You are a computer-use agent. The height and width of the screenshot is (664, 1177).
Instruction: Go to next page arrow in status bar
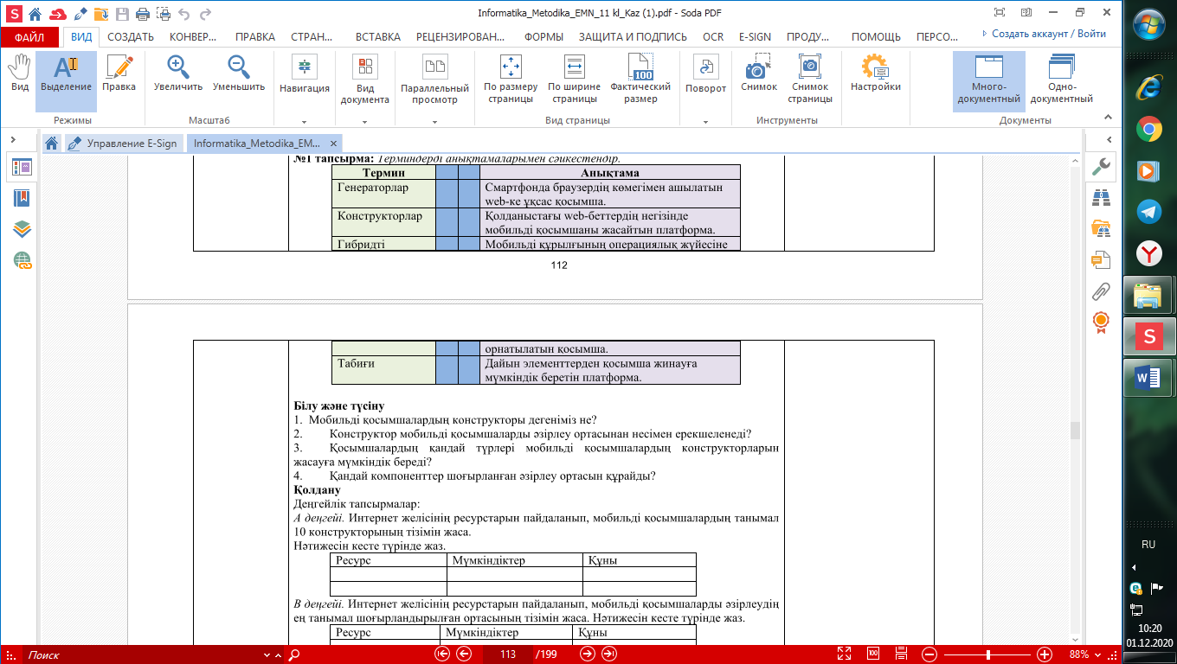[587, 654]
